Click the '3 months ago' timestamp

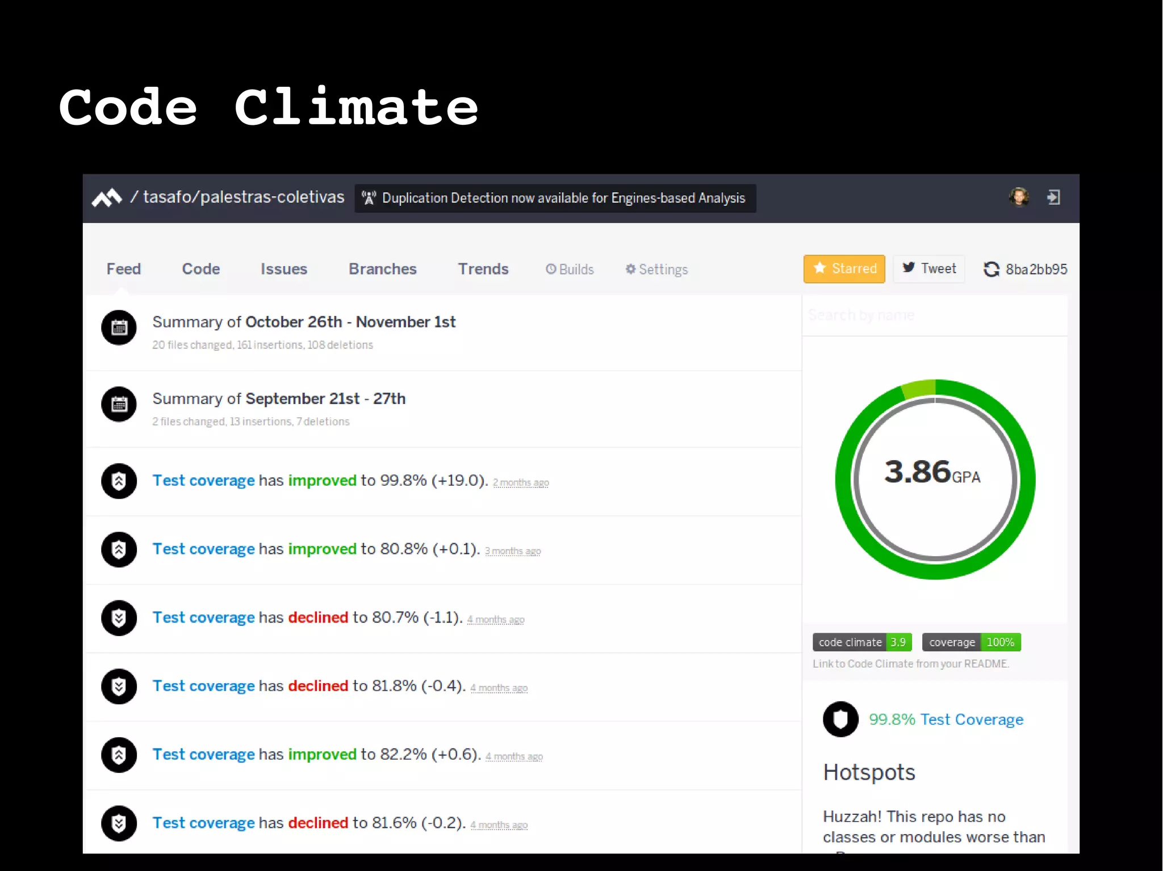click(x=513, y=552)
